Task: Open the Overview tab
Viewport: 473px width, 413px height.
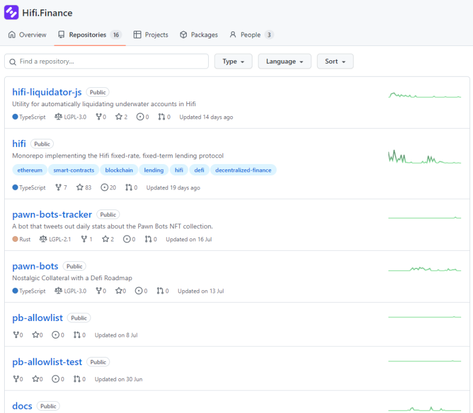Action: 27,35
